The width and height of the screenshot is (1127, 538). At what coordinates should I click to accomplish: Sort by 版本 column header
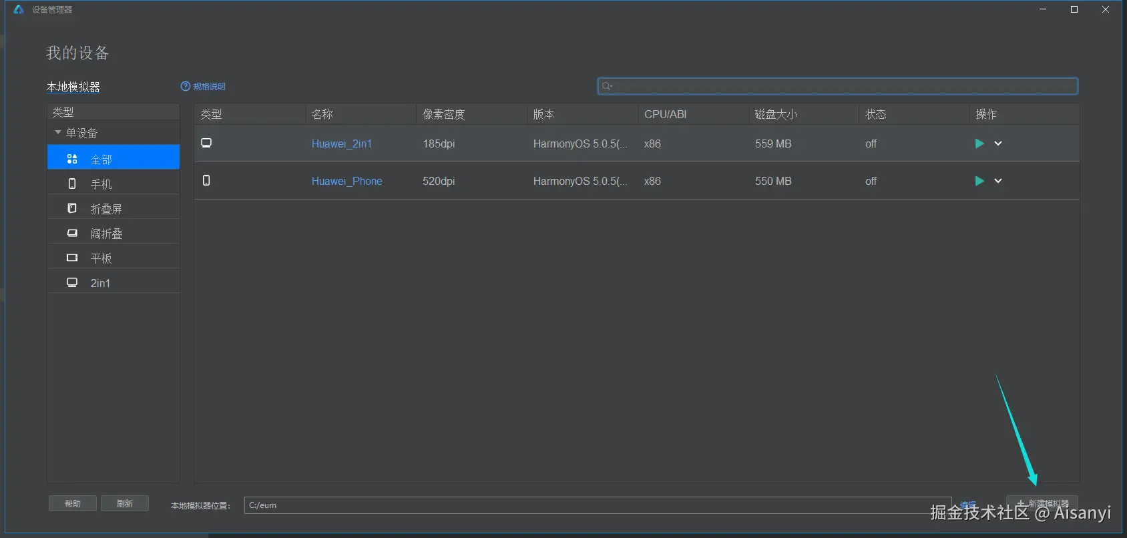point(582,114)
